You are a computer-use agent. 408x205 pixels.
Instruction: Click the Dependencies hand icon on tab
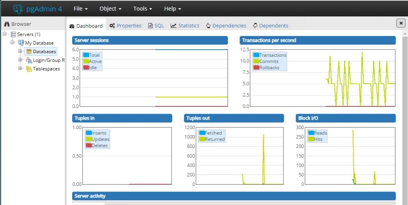[x=208, y=26]
